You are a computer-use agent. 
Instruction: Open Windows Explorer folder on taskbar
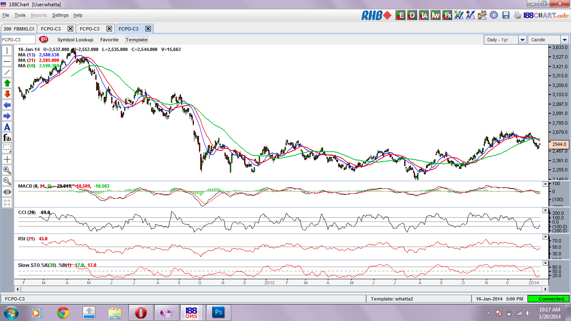point(115,312)
